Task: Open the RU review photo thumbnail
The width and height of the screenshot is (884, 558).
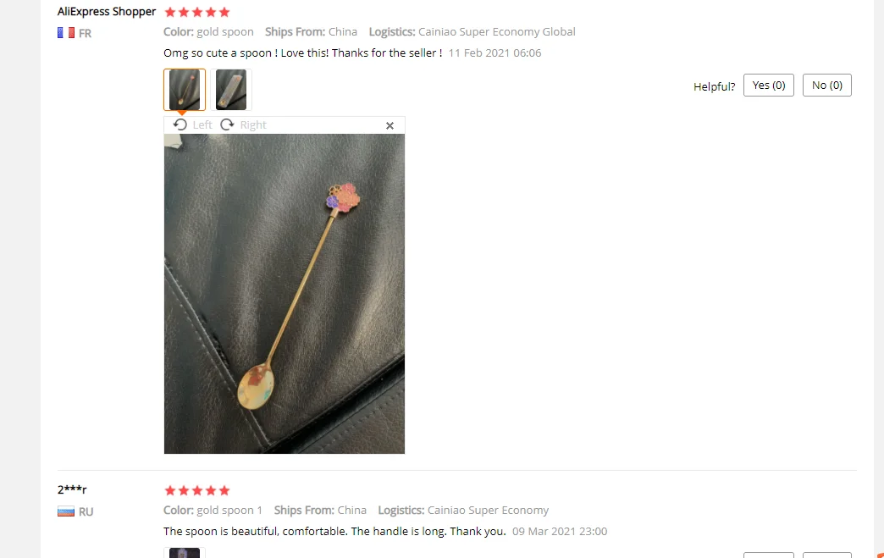Action: [x=185, y=552]
